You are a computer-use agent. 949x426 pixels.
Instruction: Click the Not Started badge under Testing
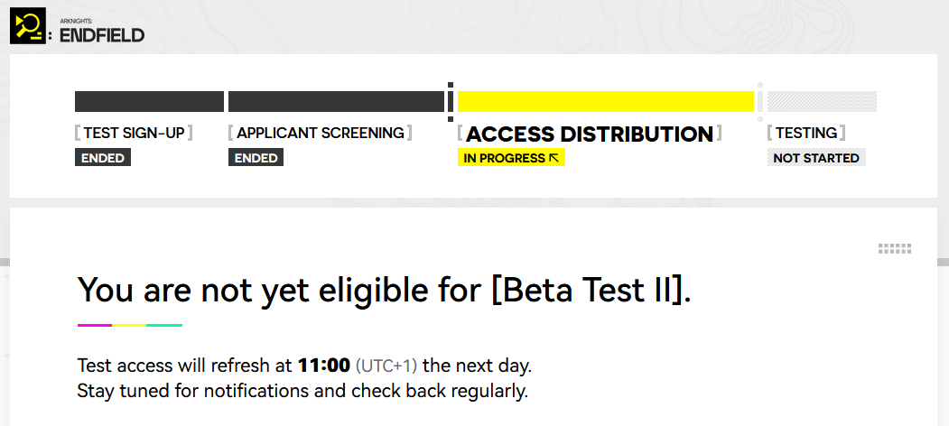point(816,158)
